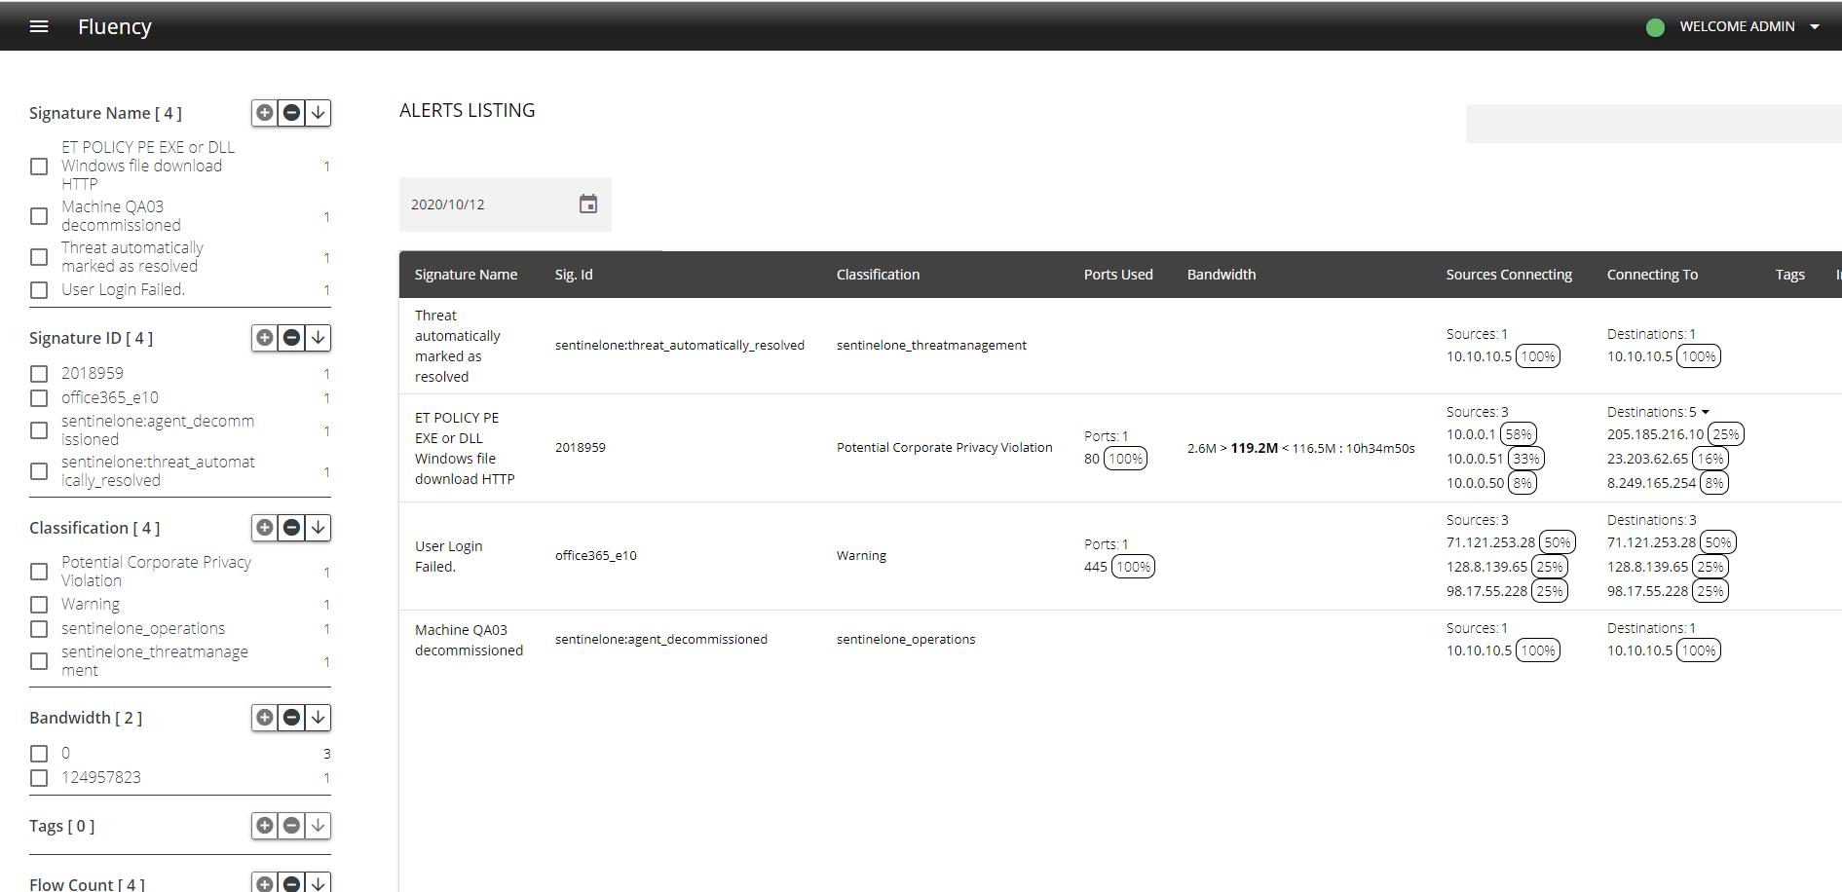Check the sentinelone:agent_decommissioned filter
Viewport: 1842px width, 892px height.
pos(39,430)
